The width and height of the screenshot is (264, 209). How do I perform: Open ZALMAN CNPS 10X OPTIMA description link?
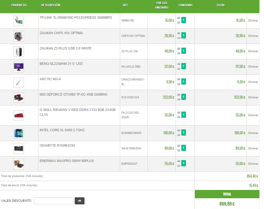click(x=61, y=33)
